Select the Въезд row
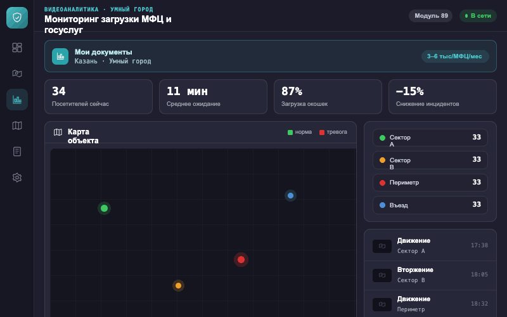507x317 pixels. point(430,205)
